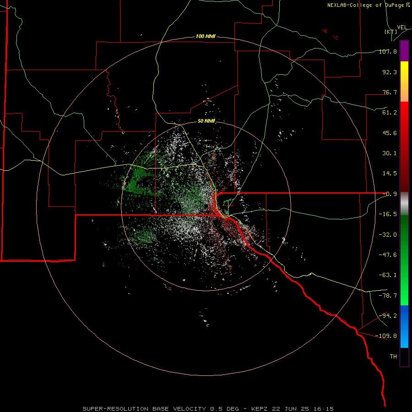
Task: Click the 100 NMI range ring label
Action: pyautogui.click(x=206, y=36)
